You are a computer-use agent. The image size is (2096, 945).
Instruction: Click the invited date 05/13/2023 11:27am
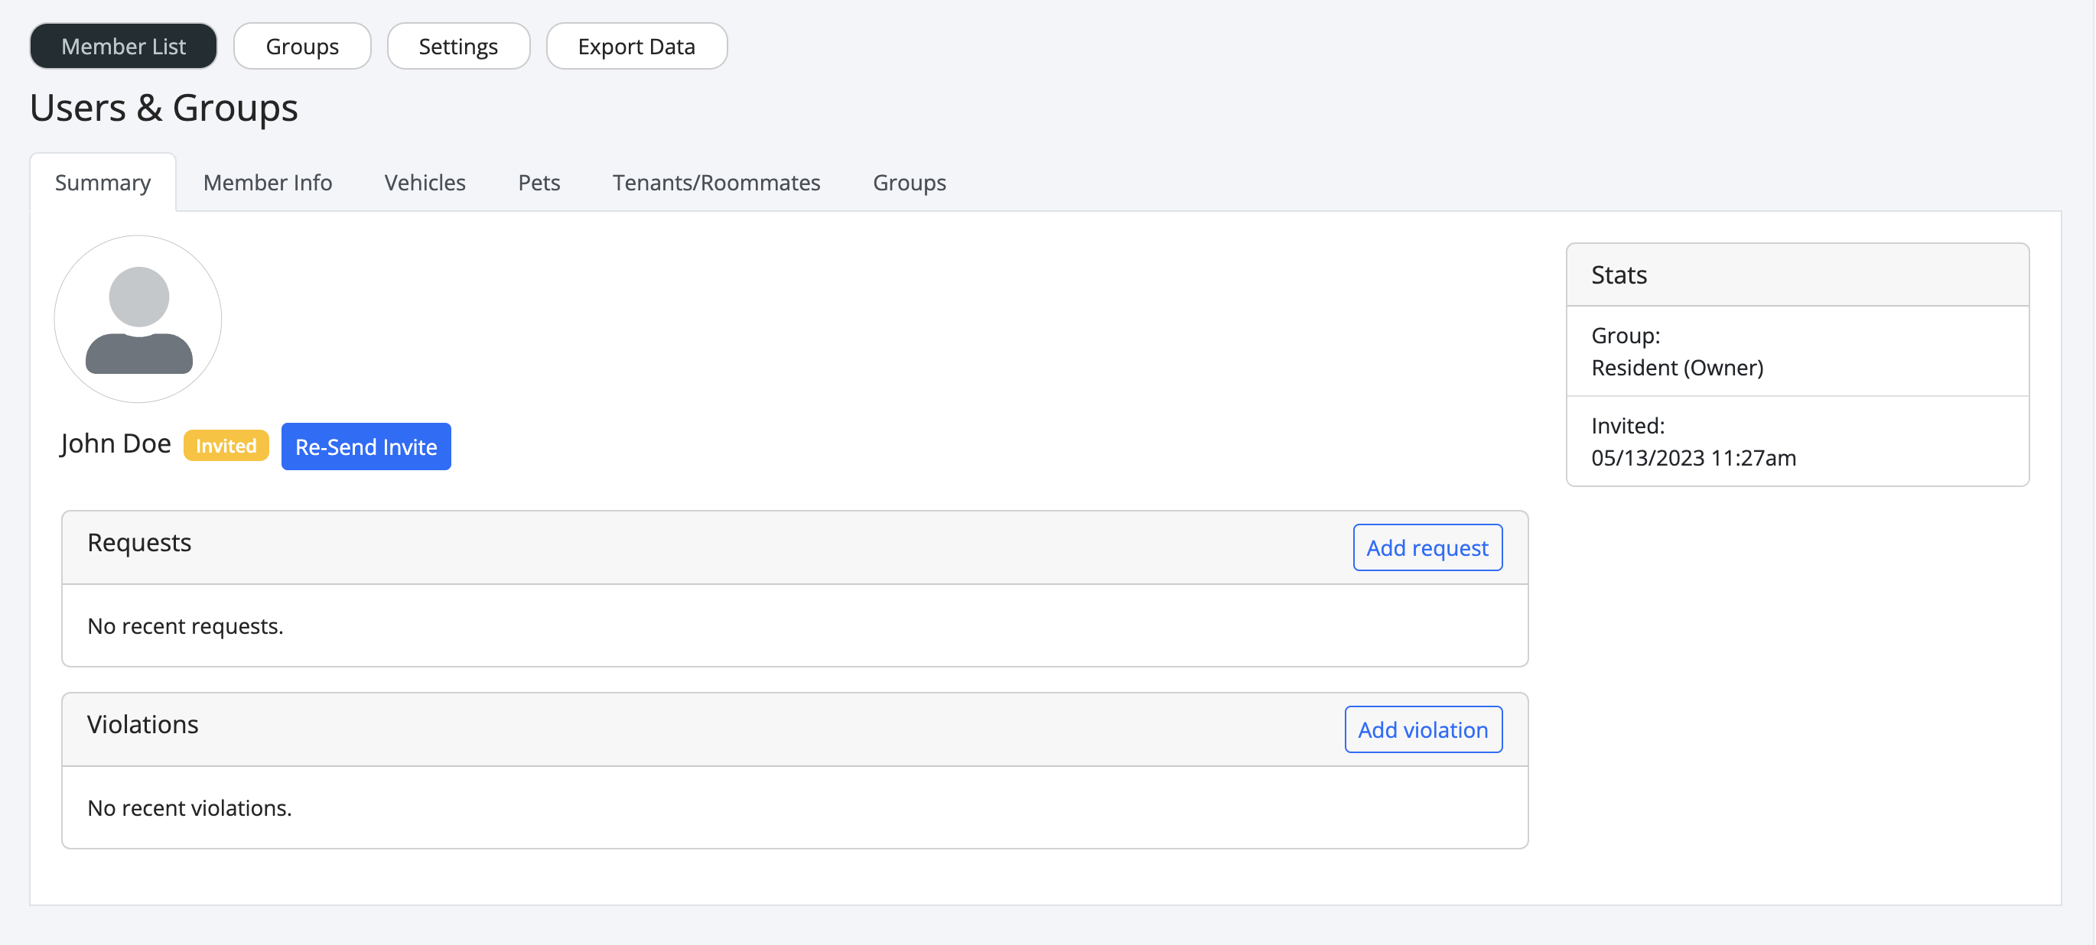1693,458
